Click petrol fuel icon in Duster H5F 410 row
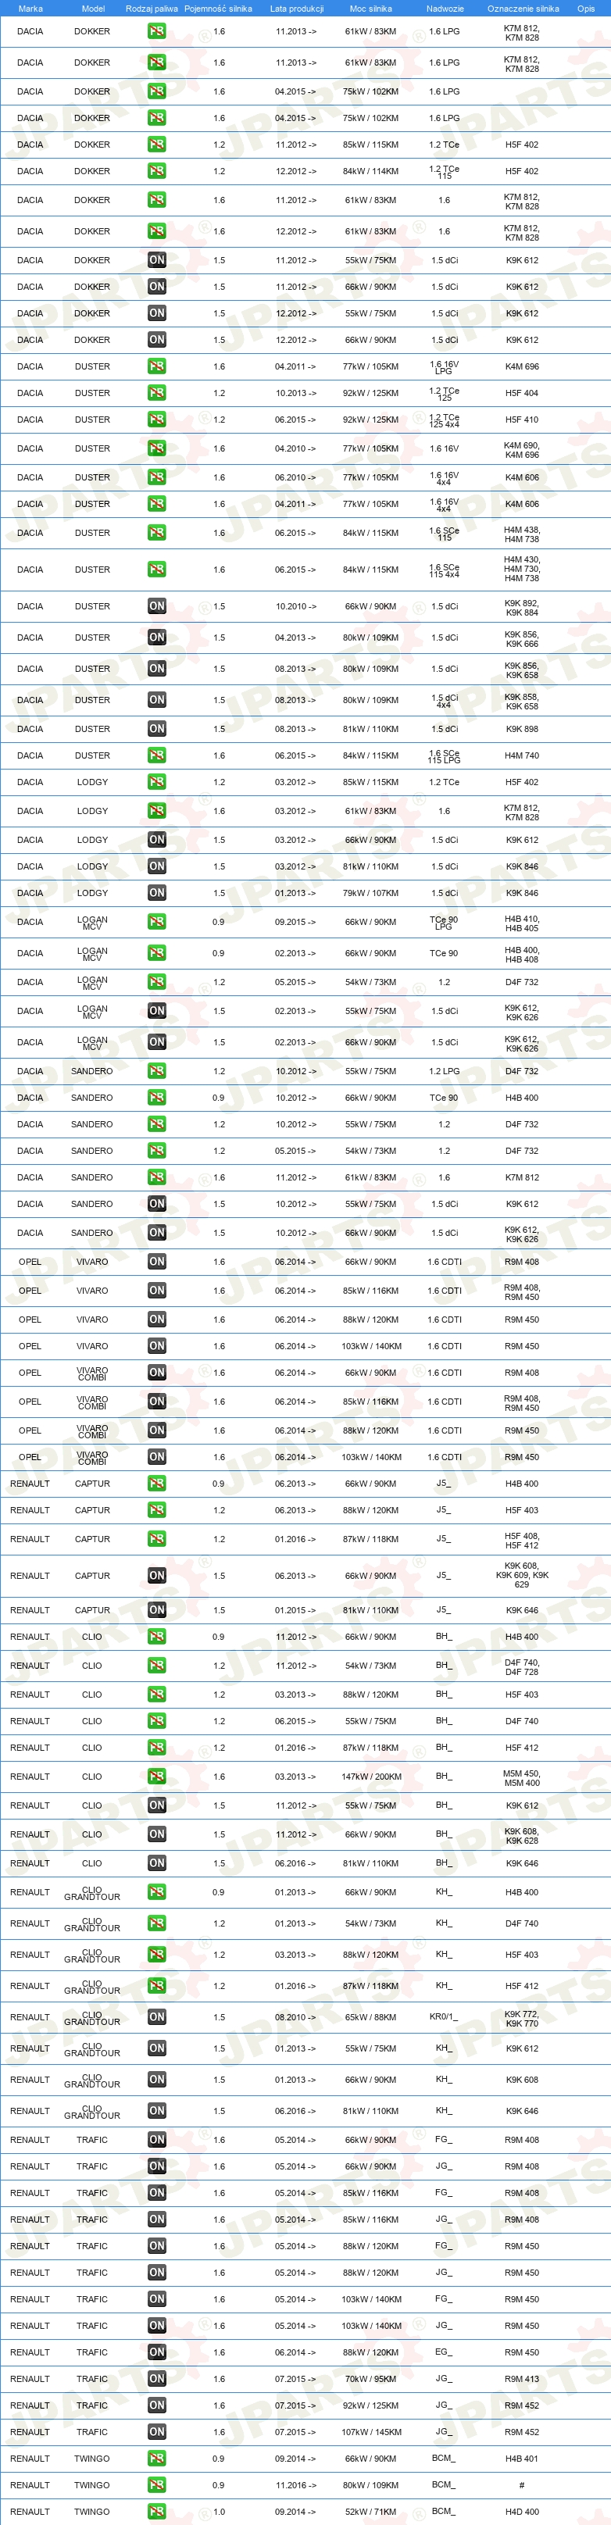The width and height of the screenshot is (611, 2525). tap(157, 420)
